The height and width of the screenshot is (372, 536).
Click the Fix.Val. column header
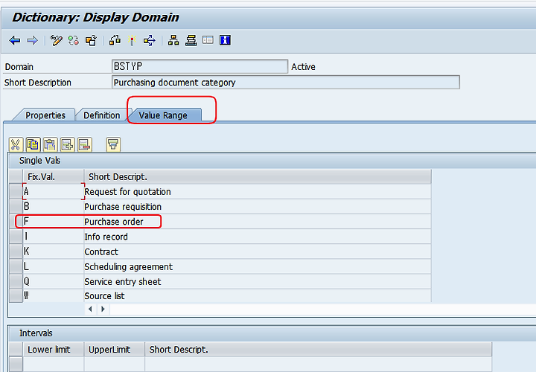[54, 176]
